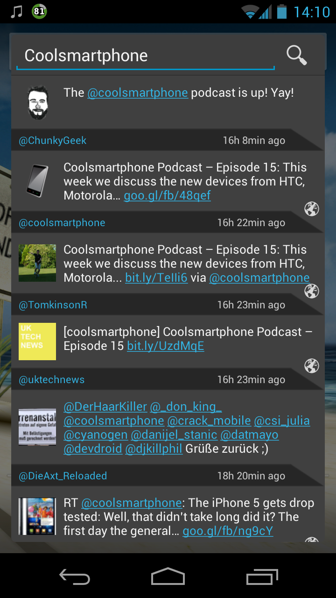Open the recent apps navigation button
This screenshot has height=598, width=336.
point(262,577)
